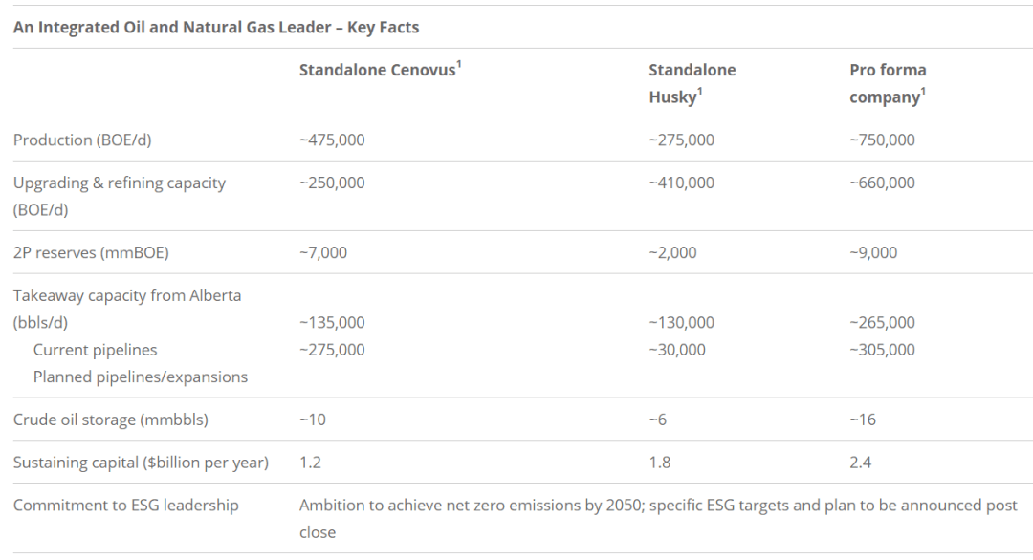This screenshot has height=560, width=1033.
Task: Click the ~305,000 pro forma pipeline value
Action: tap(882, 350)
